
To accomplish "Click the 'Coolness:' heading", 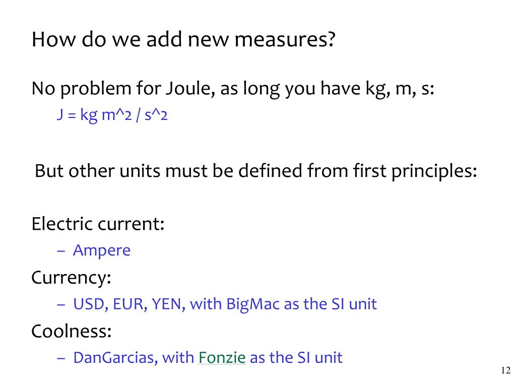I will (72, 331).
